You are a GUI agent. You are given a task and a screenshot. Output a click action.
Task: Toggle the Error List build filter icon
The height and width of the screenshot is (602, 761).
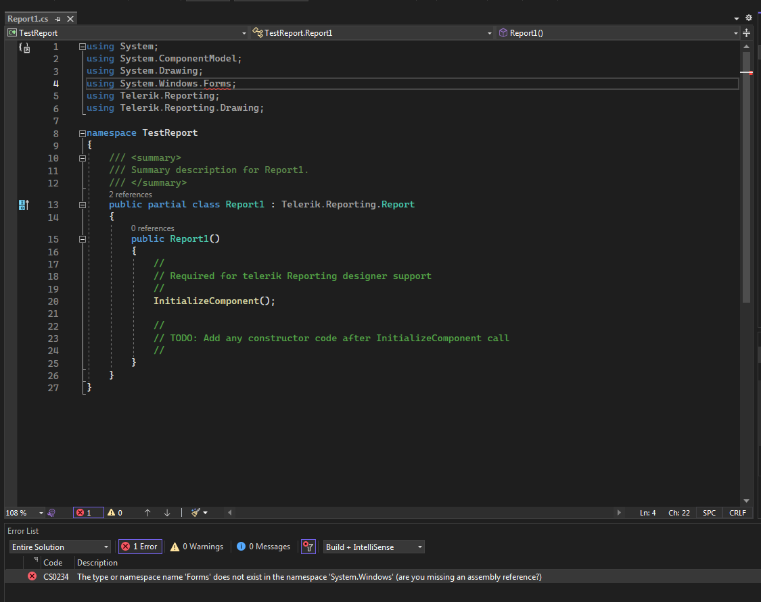point(308,547)
